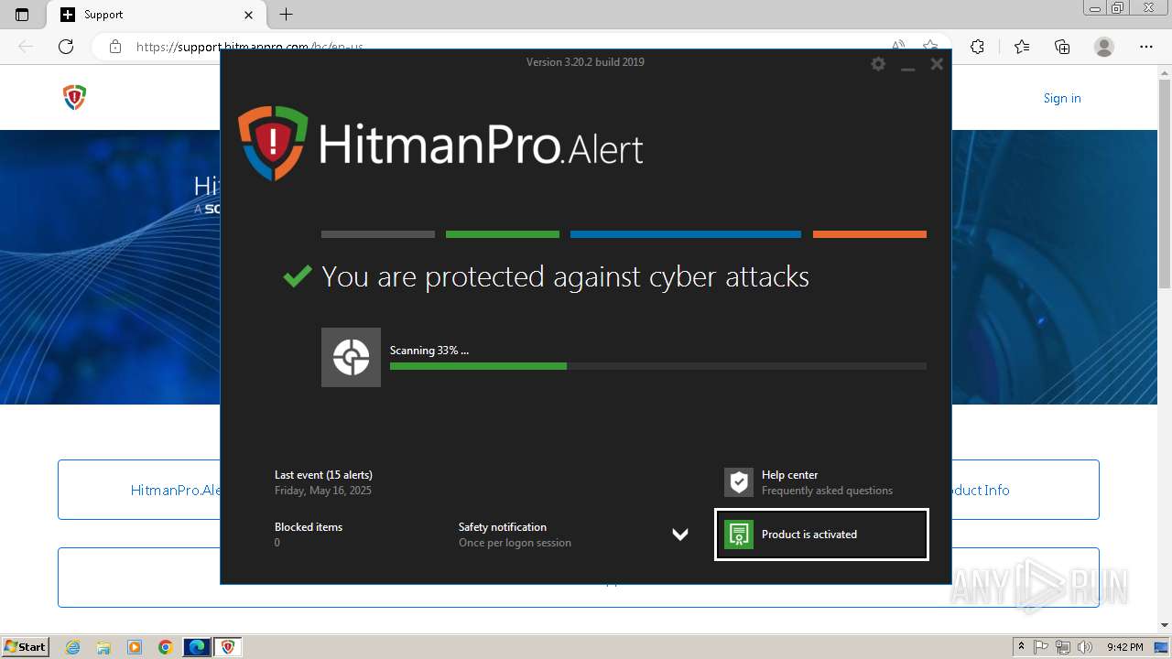This screenshot has width=1172, height=659.
Task: Open the HitmanPro.Alert support card
Action: point(139,490)
